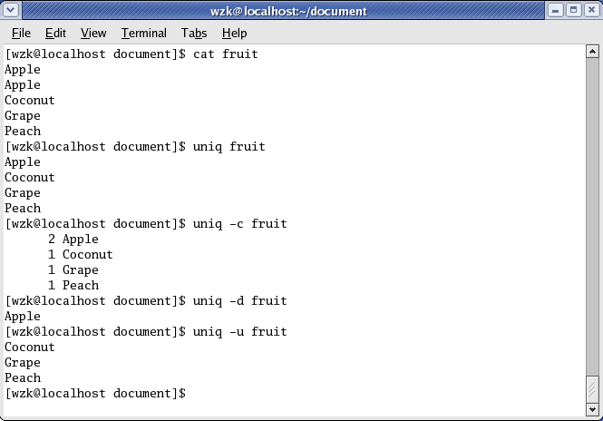Click the 'uniq -u fruit' command line
The image size is (603, 421).
[x=146, y=332]
